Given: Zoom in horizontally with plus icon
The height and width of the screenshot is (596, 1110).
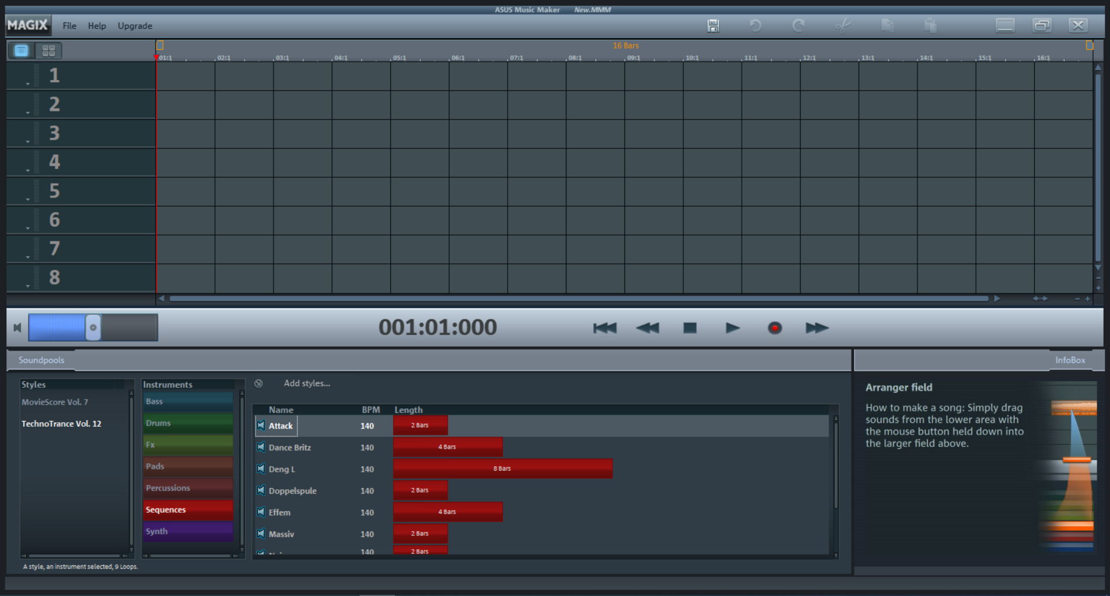Looking at the screenshot, I should pyautogui.click(x=1087, y=299).
